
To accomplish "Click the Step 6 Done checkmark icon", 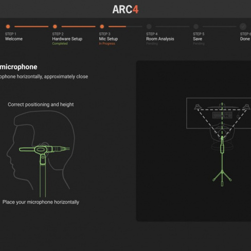I will point(243,27).
